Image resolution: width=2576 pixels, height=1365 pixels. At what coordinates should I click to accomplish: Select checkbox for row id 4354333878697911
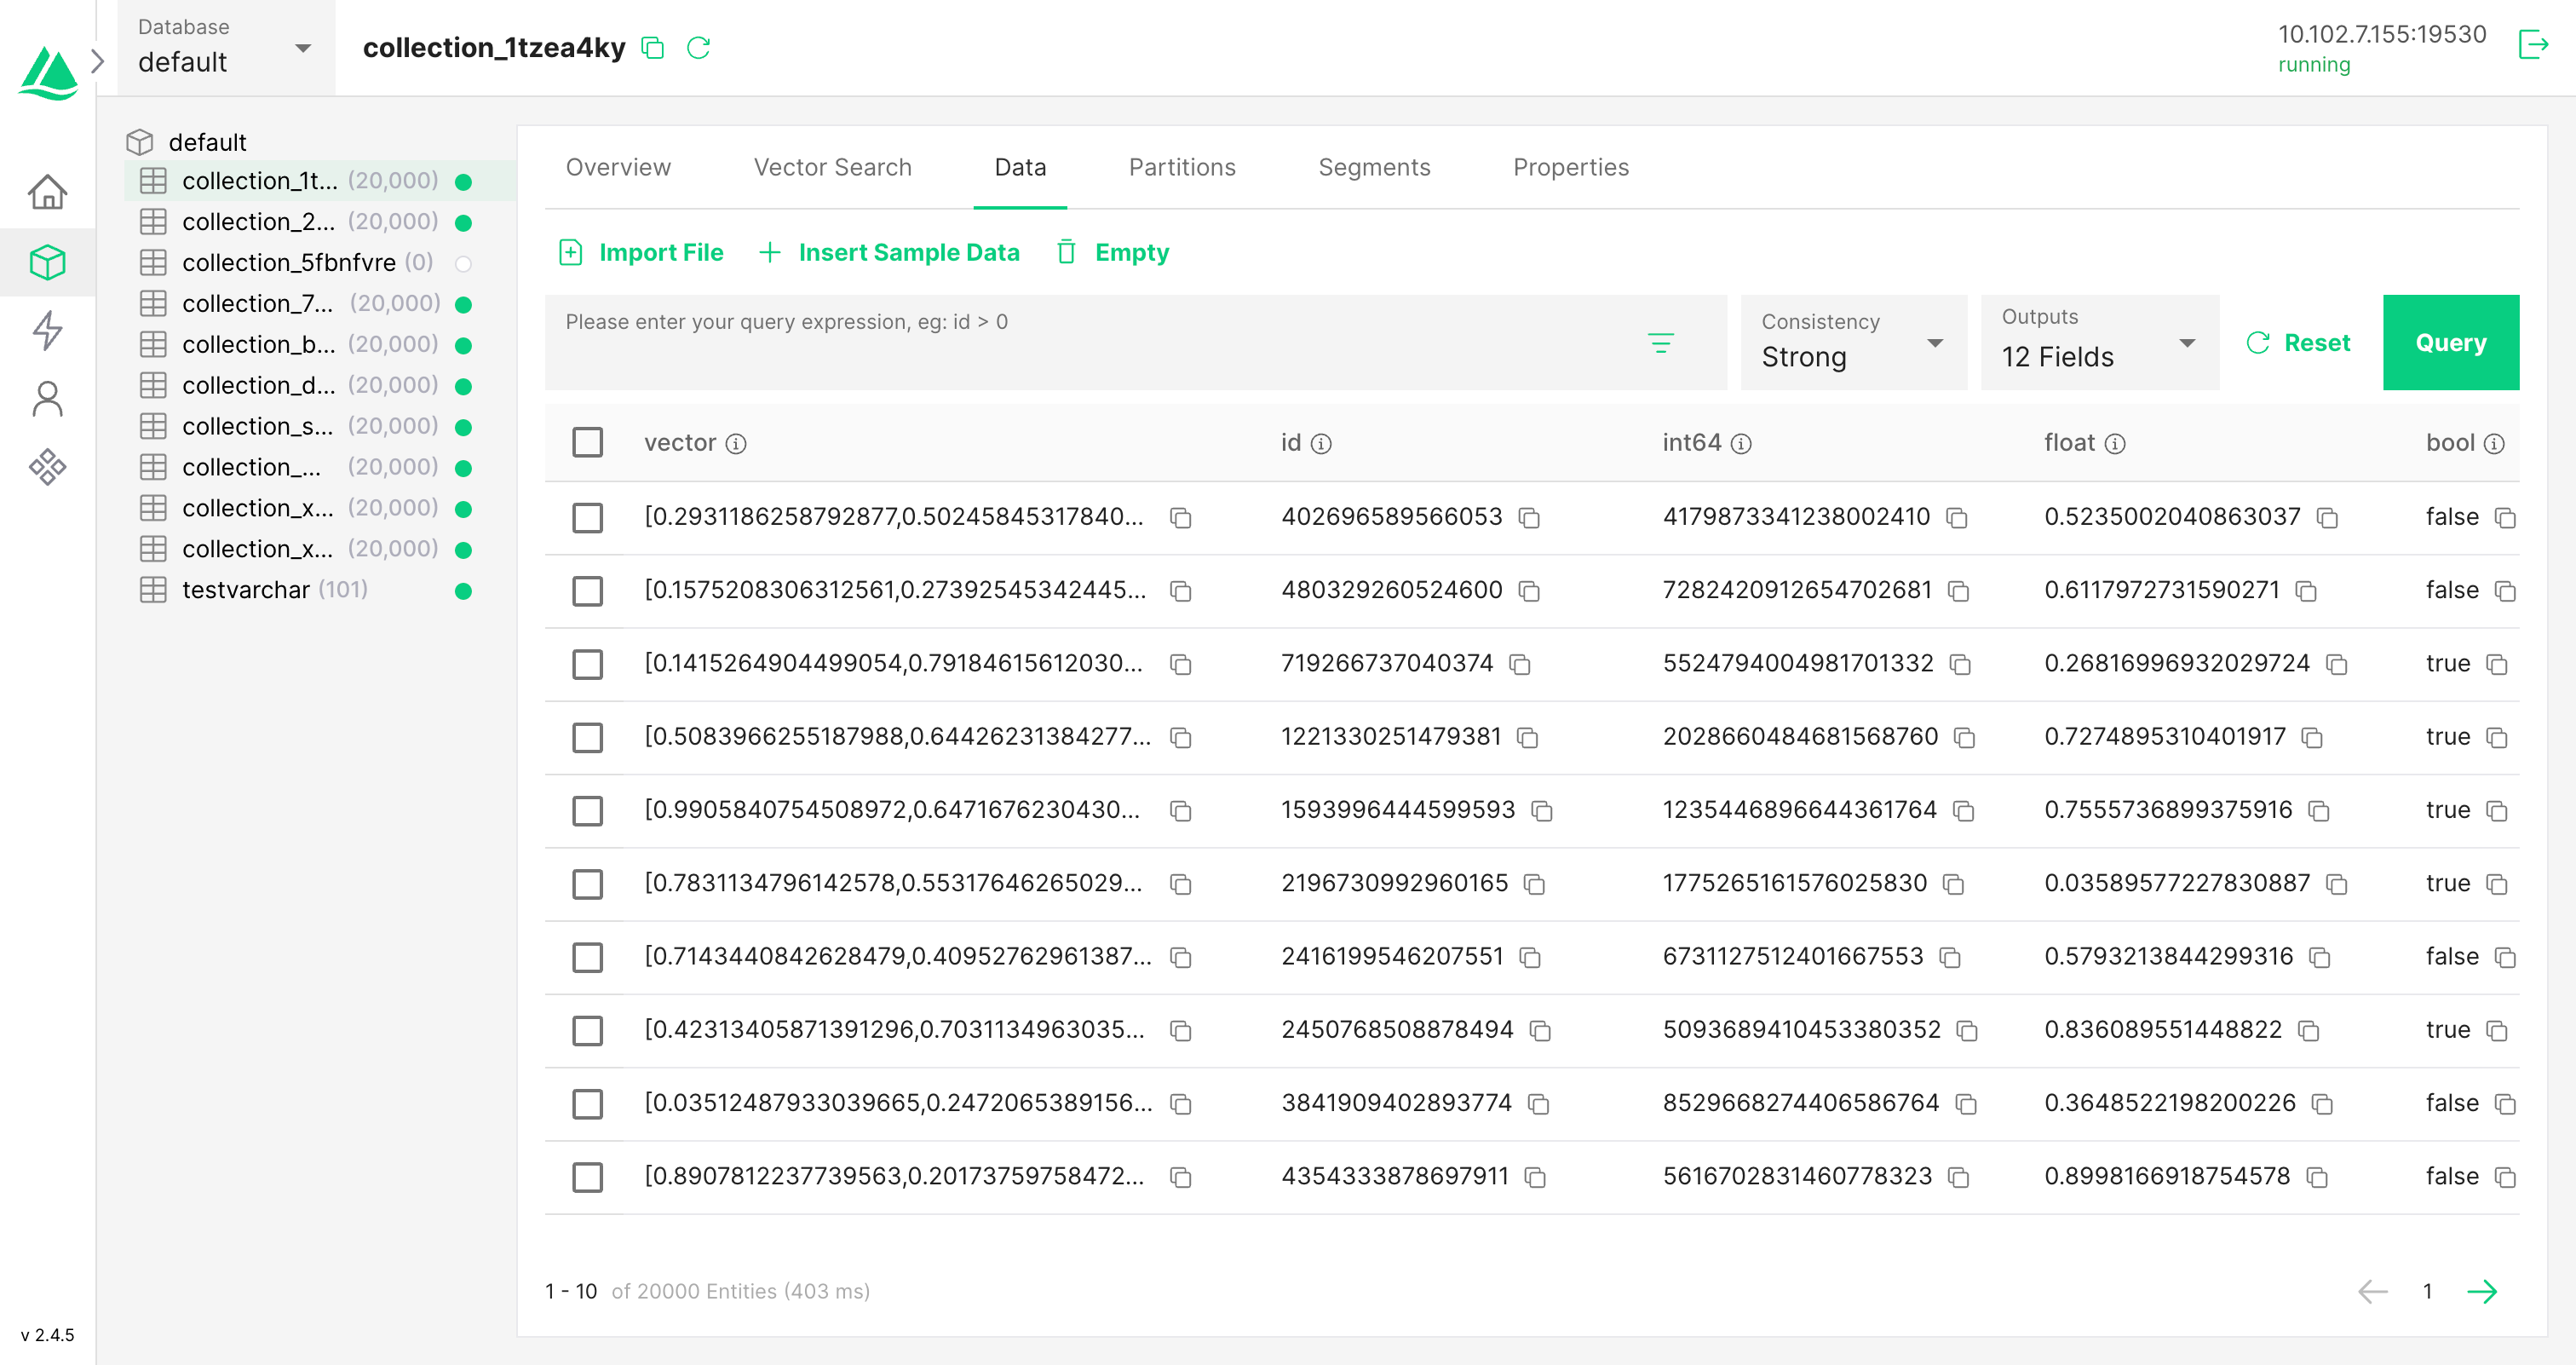pos(587,1177)
